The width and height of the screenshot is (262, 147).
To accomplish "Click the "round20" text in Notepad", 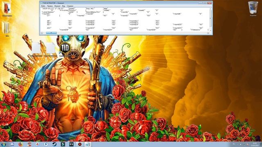I will tap(177, 24).
